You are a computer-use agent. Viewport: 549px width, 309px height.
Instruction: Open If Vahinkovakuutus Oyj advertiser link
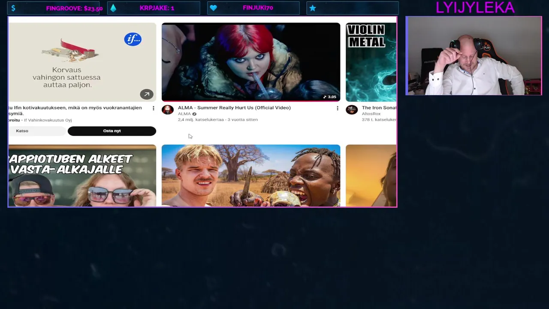point(48,120)
